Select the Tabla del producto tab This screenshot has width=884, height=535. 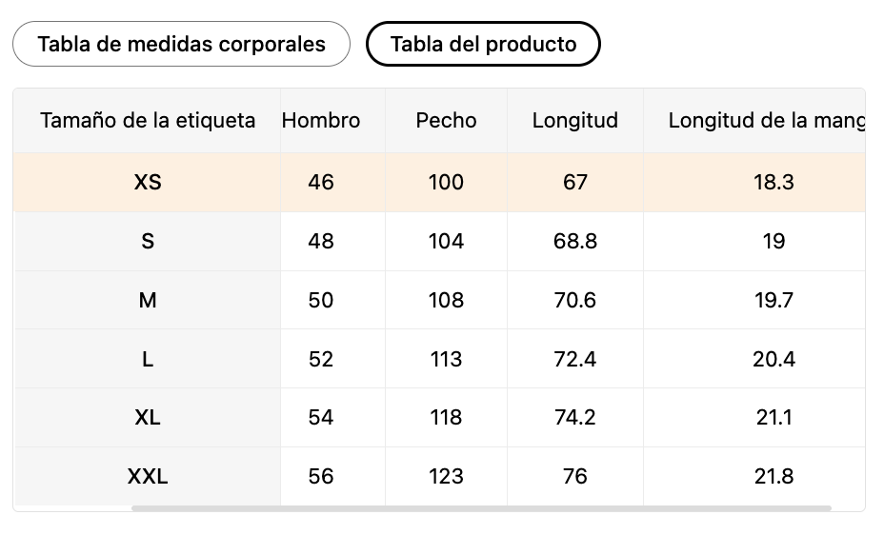483,44
